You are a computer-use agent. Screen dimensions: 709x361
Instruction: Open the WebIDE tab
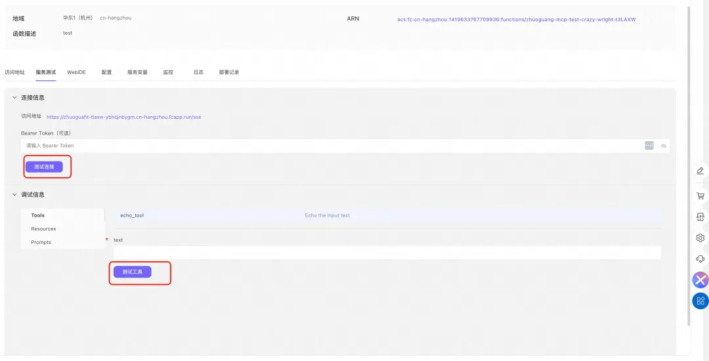tap(76, 72)
